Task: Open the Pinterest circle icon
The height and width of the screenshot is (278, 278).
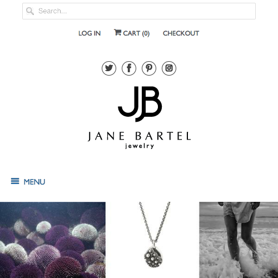Action: 149,68
